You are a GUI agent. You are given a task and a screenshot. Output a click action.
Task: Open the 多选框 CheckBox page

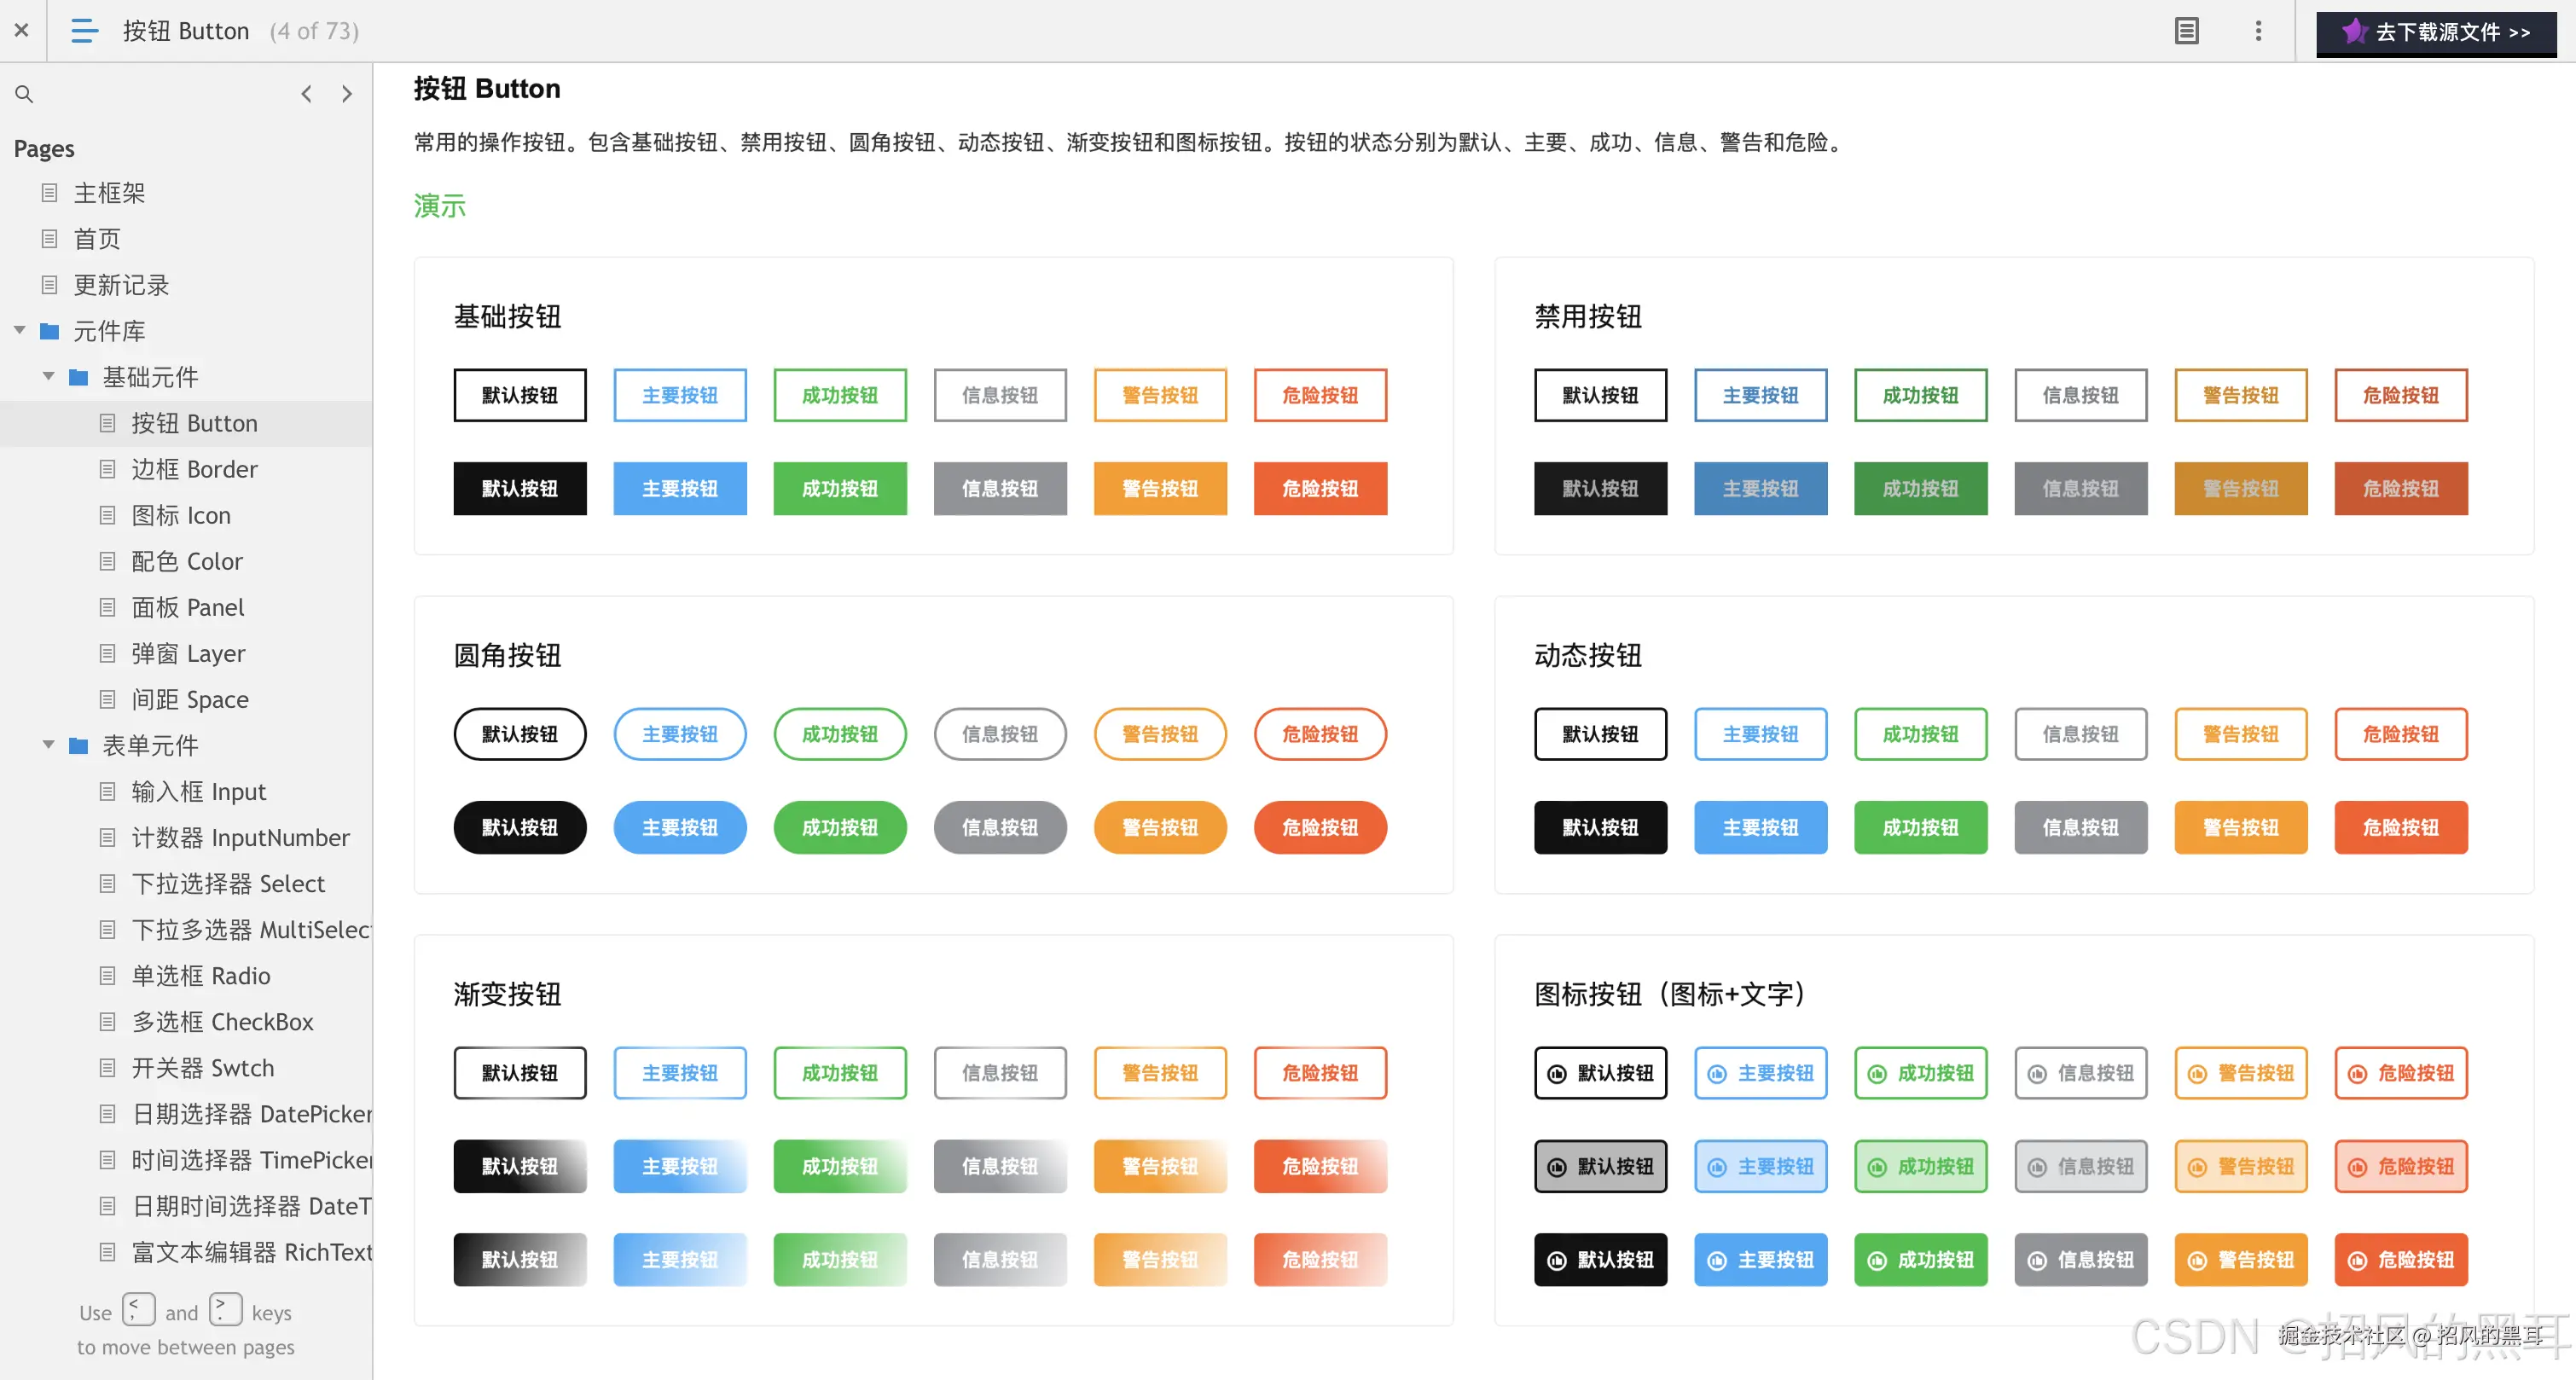coord(222,1021)
